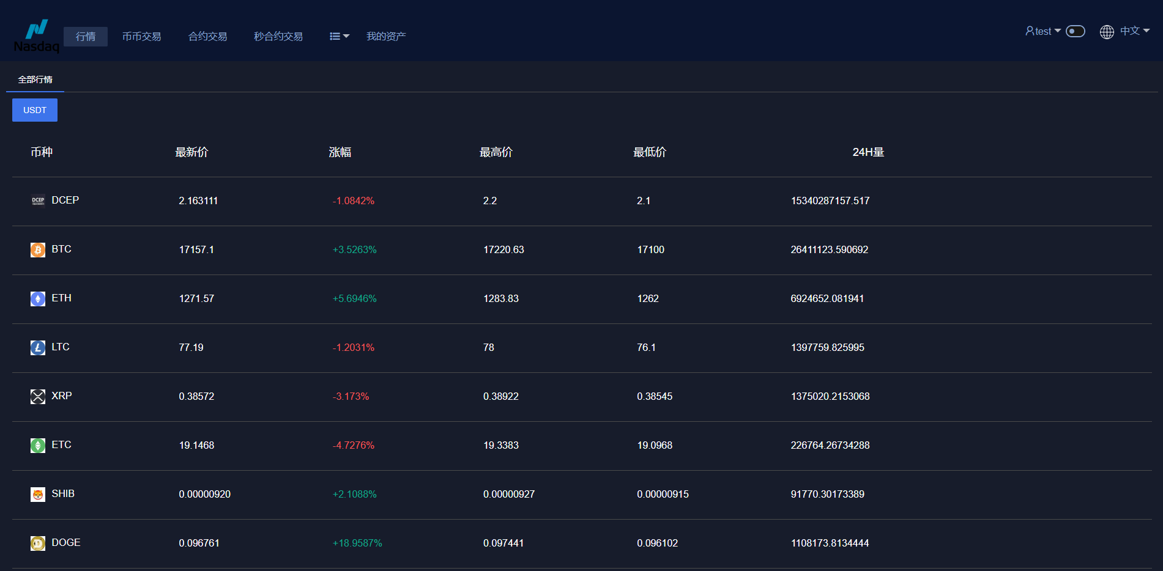Select the 全部行情 tab
Screen dimensions: 1163x571
[35, 79]
